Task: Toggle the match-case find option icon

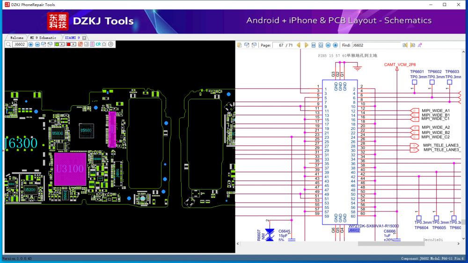Action: click(x=420, y=45)
